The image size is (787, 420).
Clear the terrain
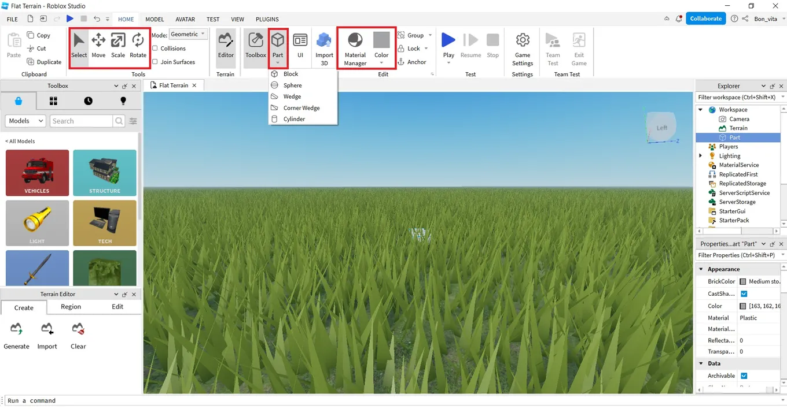(x=78, y=336)
